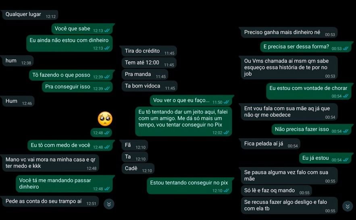Select 'Não precisa fazer isso' message bubble
Screen dimensions: 356x220
pyautogui.click(x=312, y=129)
